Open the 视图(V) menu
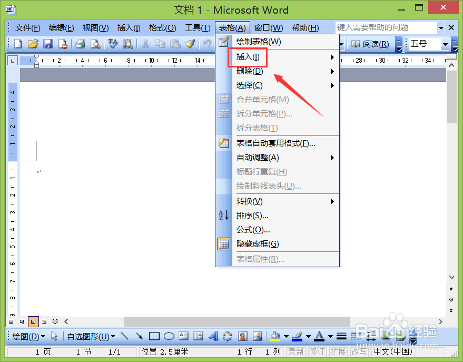Image resolution: width=463 pixels, height=362 pixels. [x=96, y=28]
